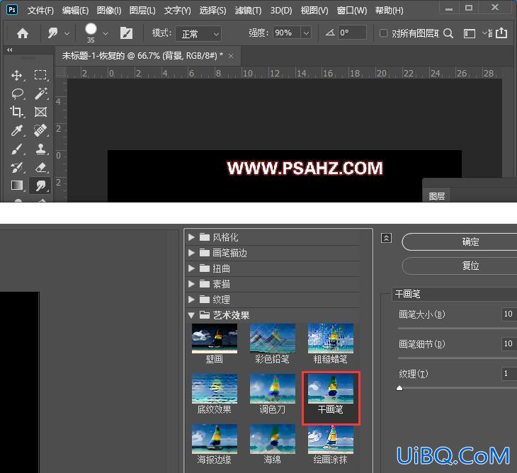
Task: Open the search magnifier icon
Action: tap(448, 33)
